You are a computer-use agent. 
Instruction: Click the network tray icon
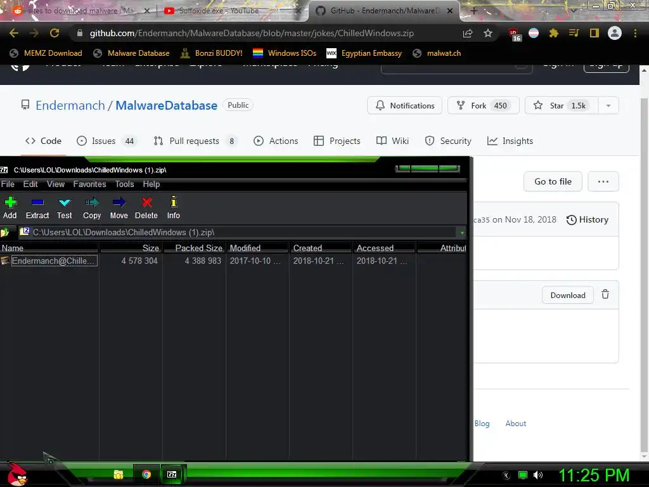[523, 475]
